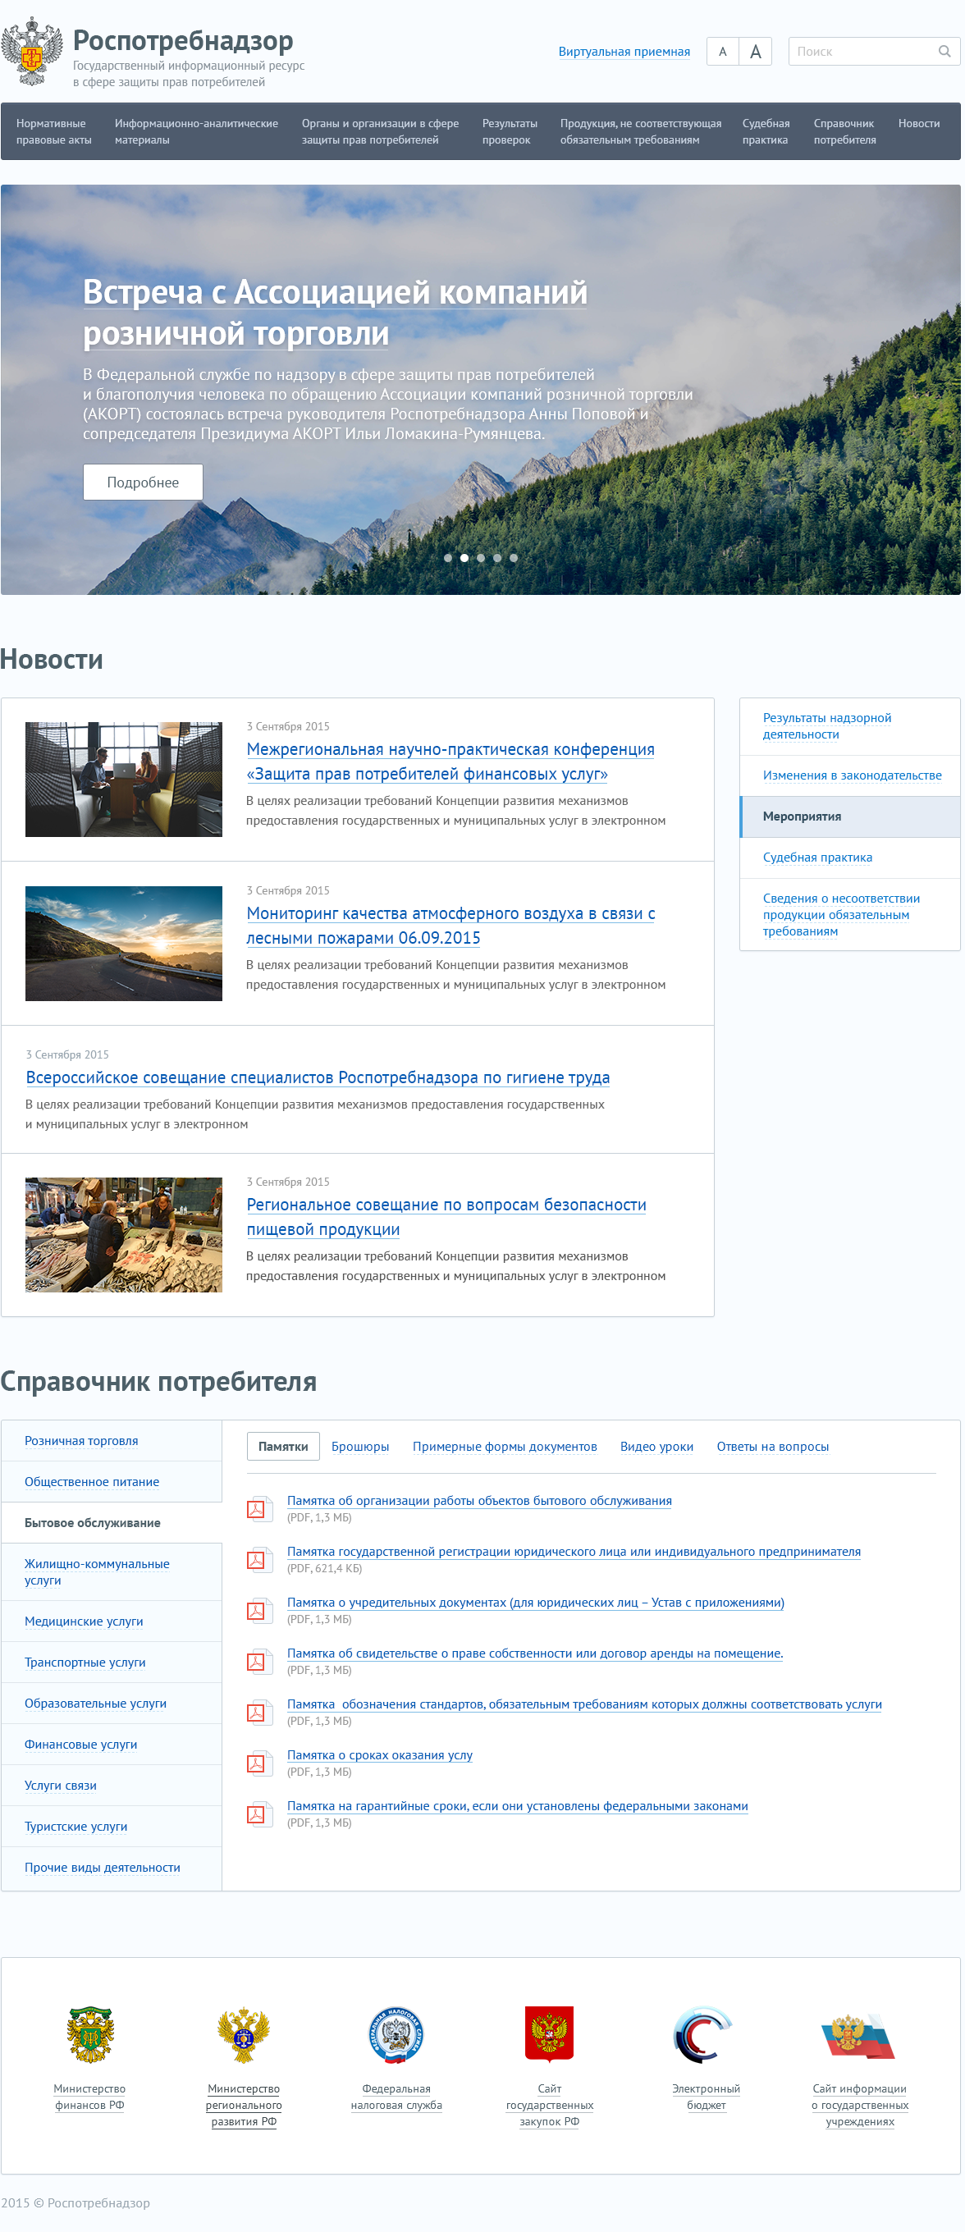Screen dimensions: 965x2232
Task: Select 'Изменения в законодательстве' news filter
Action: pos(852,775)
